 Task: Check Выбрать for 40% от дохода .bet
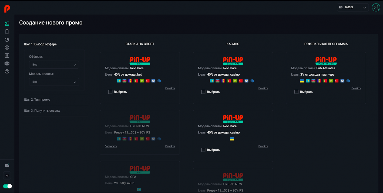(x=110, y=92)
